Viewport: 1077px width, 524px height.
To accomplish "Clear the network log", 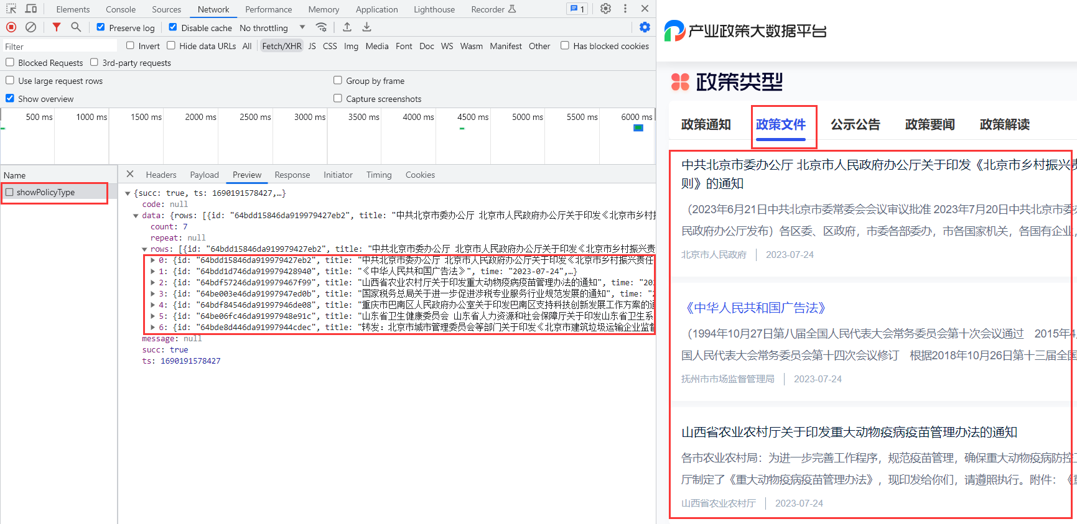I will point(30,27).
